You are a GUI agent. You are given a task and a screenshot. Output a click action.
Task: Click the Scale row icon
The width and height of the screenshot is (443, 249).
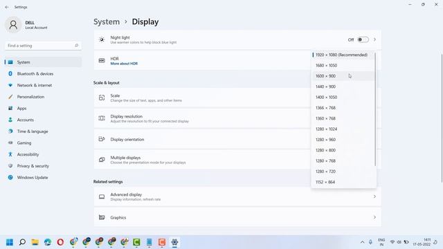coord(102,98)
